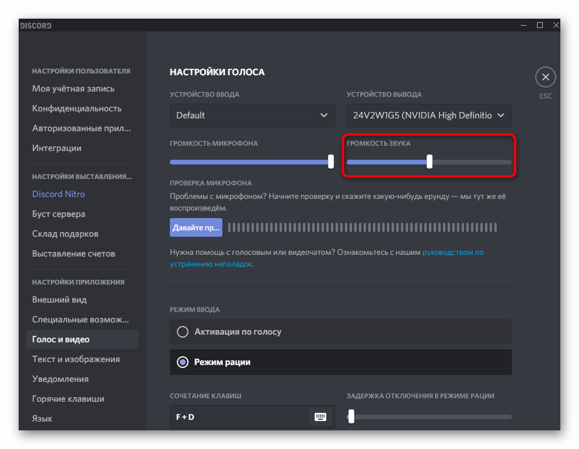This screenshot has width=579, height=449.
Task: Switch to Уведомления settings
Action: 61,379
